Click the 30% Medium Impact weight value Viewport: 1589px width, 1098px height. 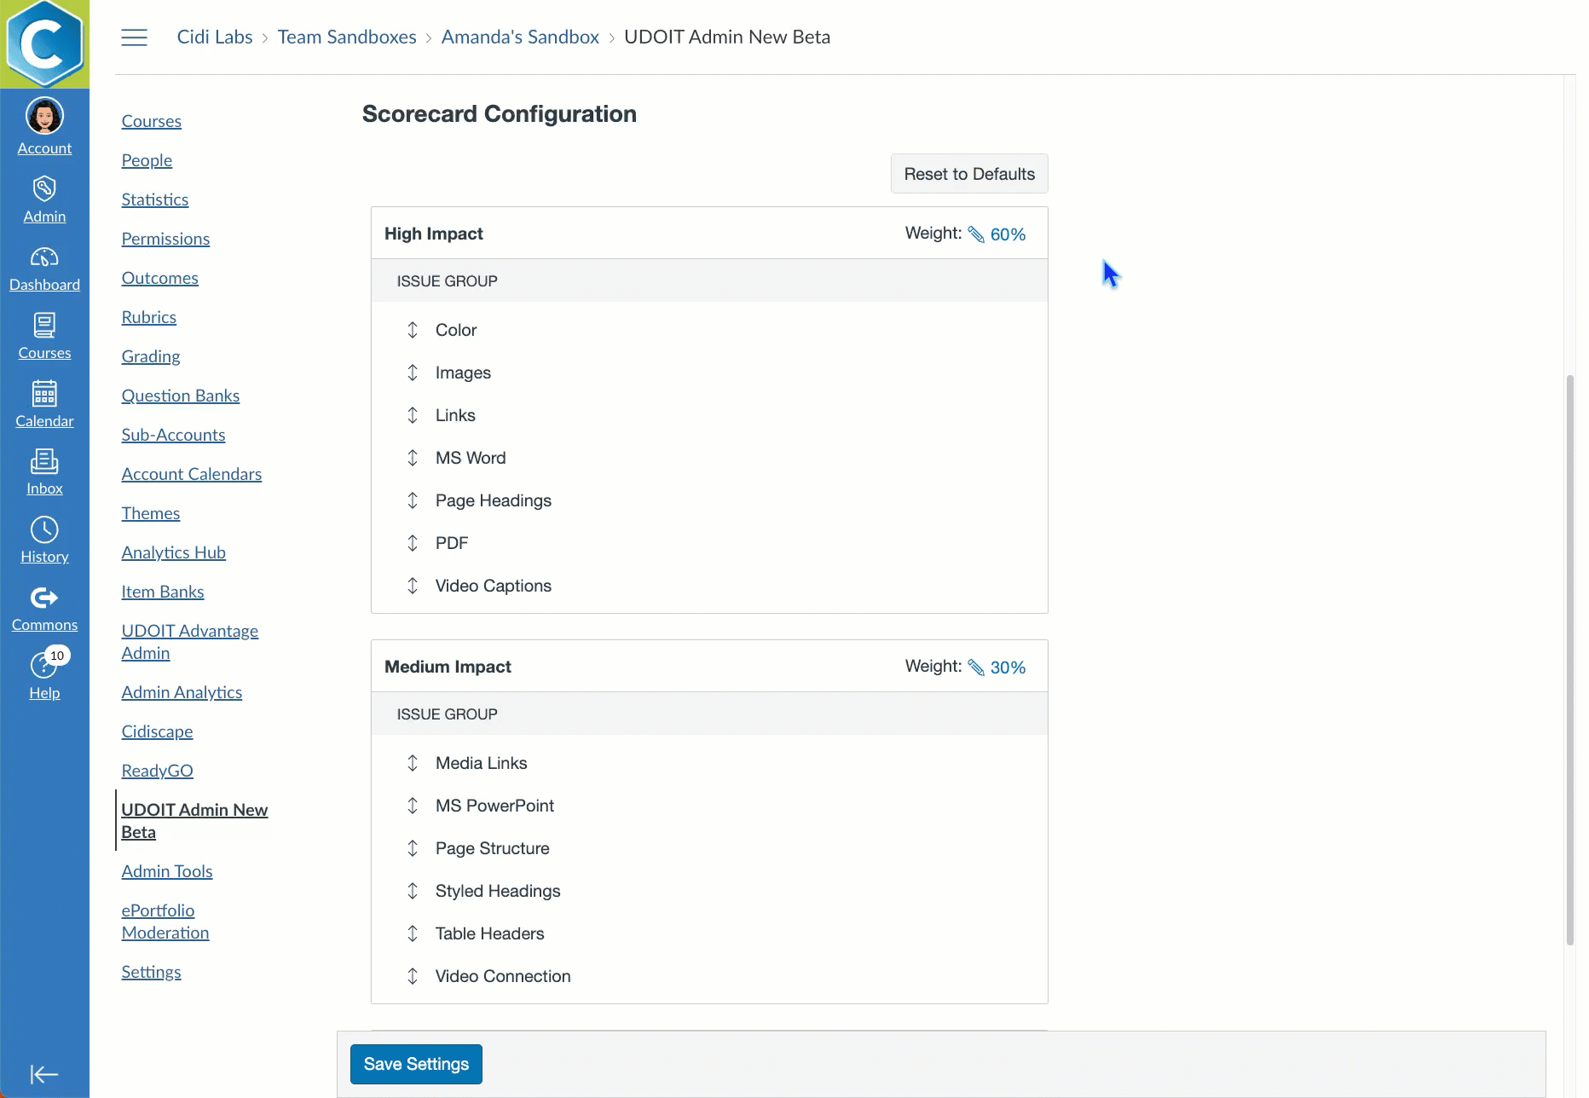[1008, 667]
